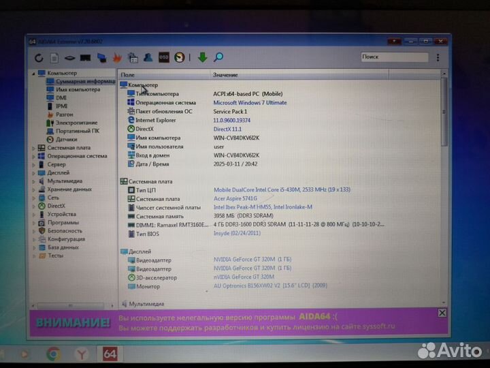Open Yandex browser from the taskbar
The width and height of the screenshot is (490, 368).
80,353
